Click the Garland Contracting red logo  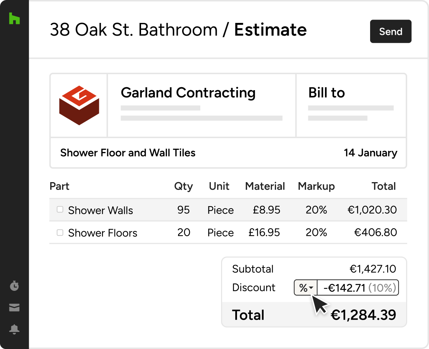[79, 105]
